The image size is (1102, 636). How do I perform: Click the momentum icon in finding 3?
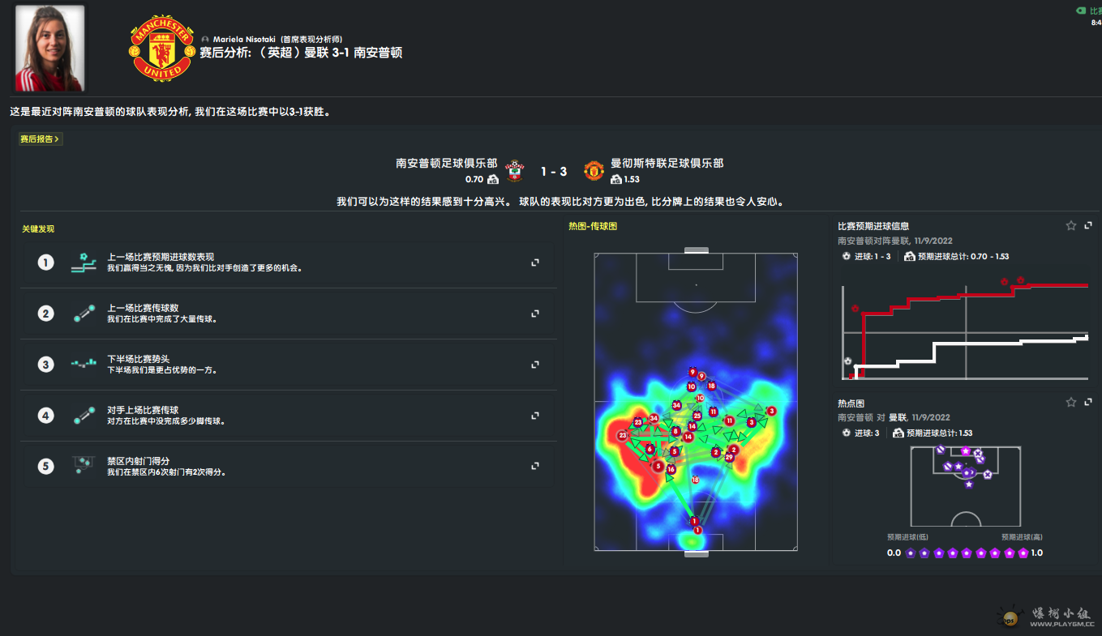click(84, 365)
